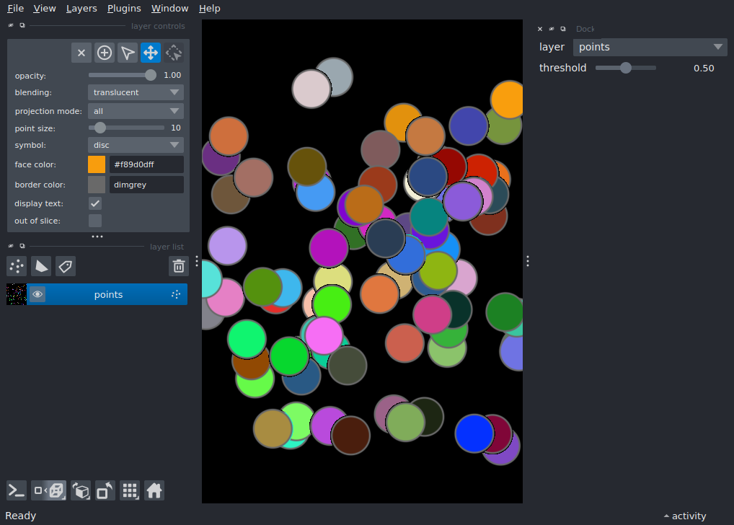Click the delete selected points button
The image size is (734, 525).
(81, 53)
